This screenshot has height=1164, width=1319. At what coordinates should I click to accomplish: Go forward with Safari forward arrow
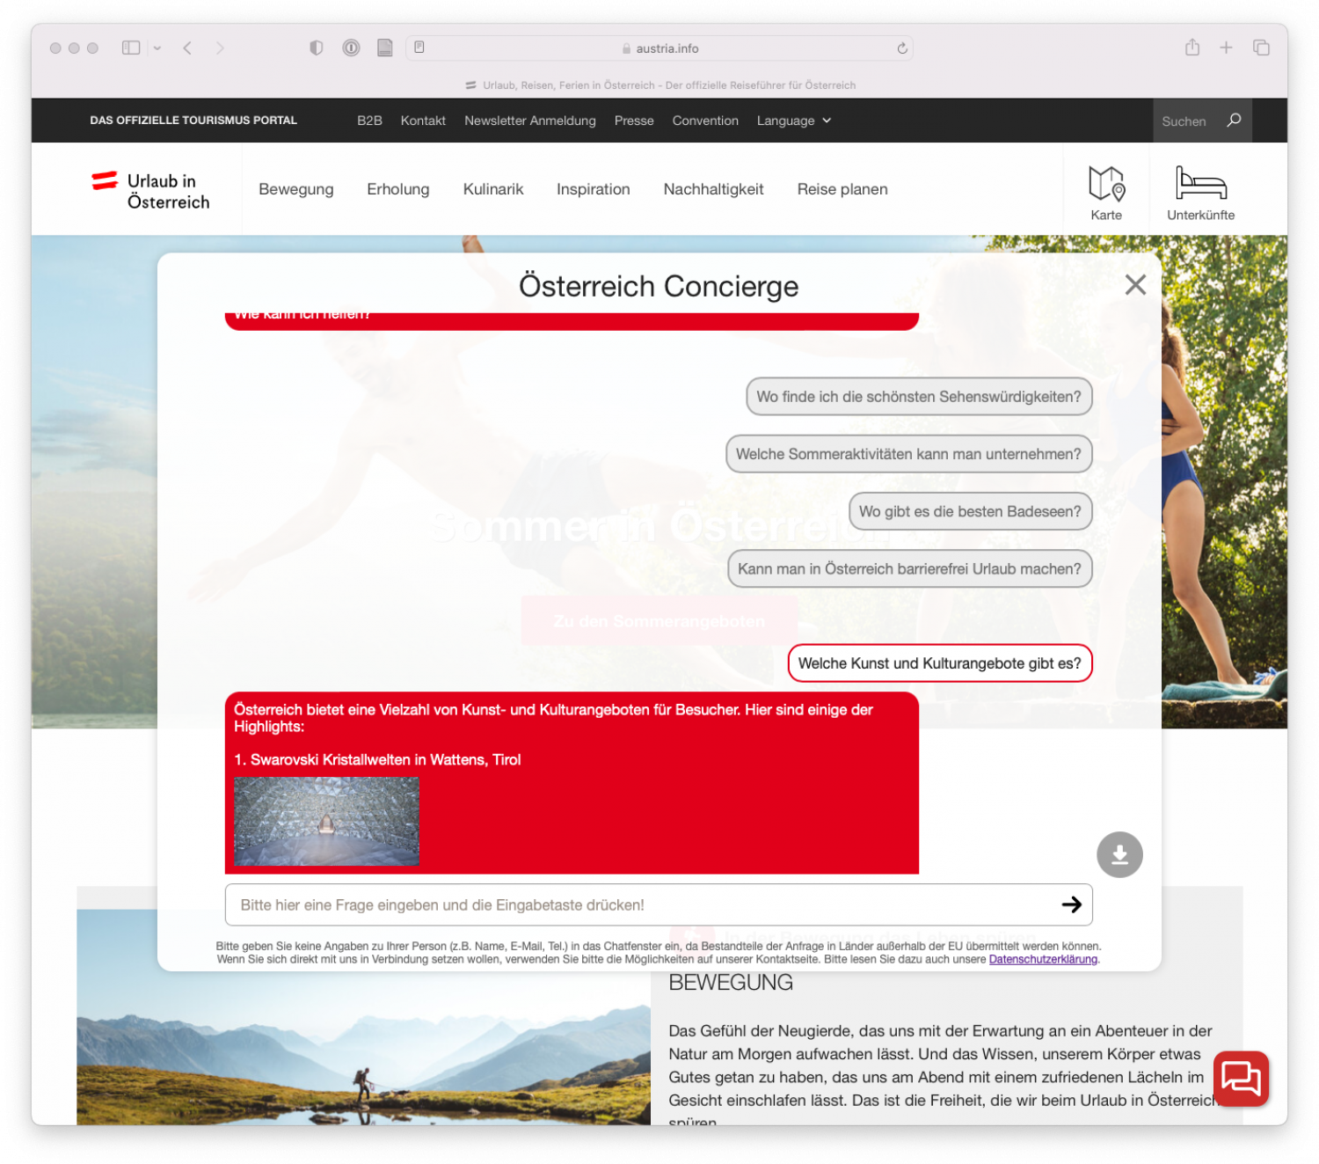point(220,48)
